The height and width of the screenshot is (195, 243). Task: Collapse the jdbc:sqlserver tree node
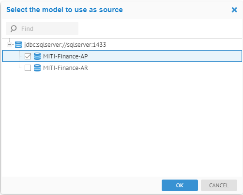[x=10, y=44]
